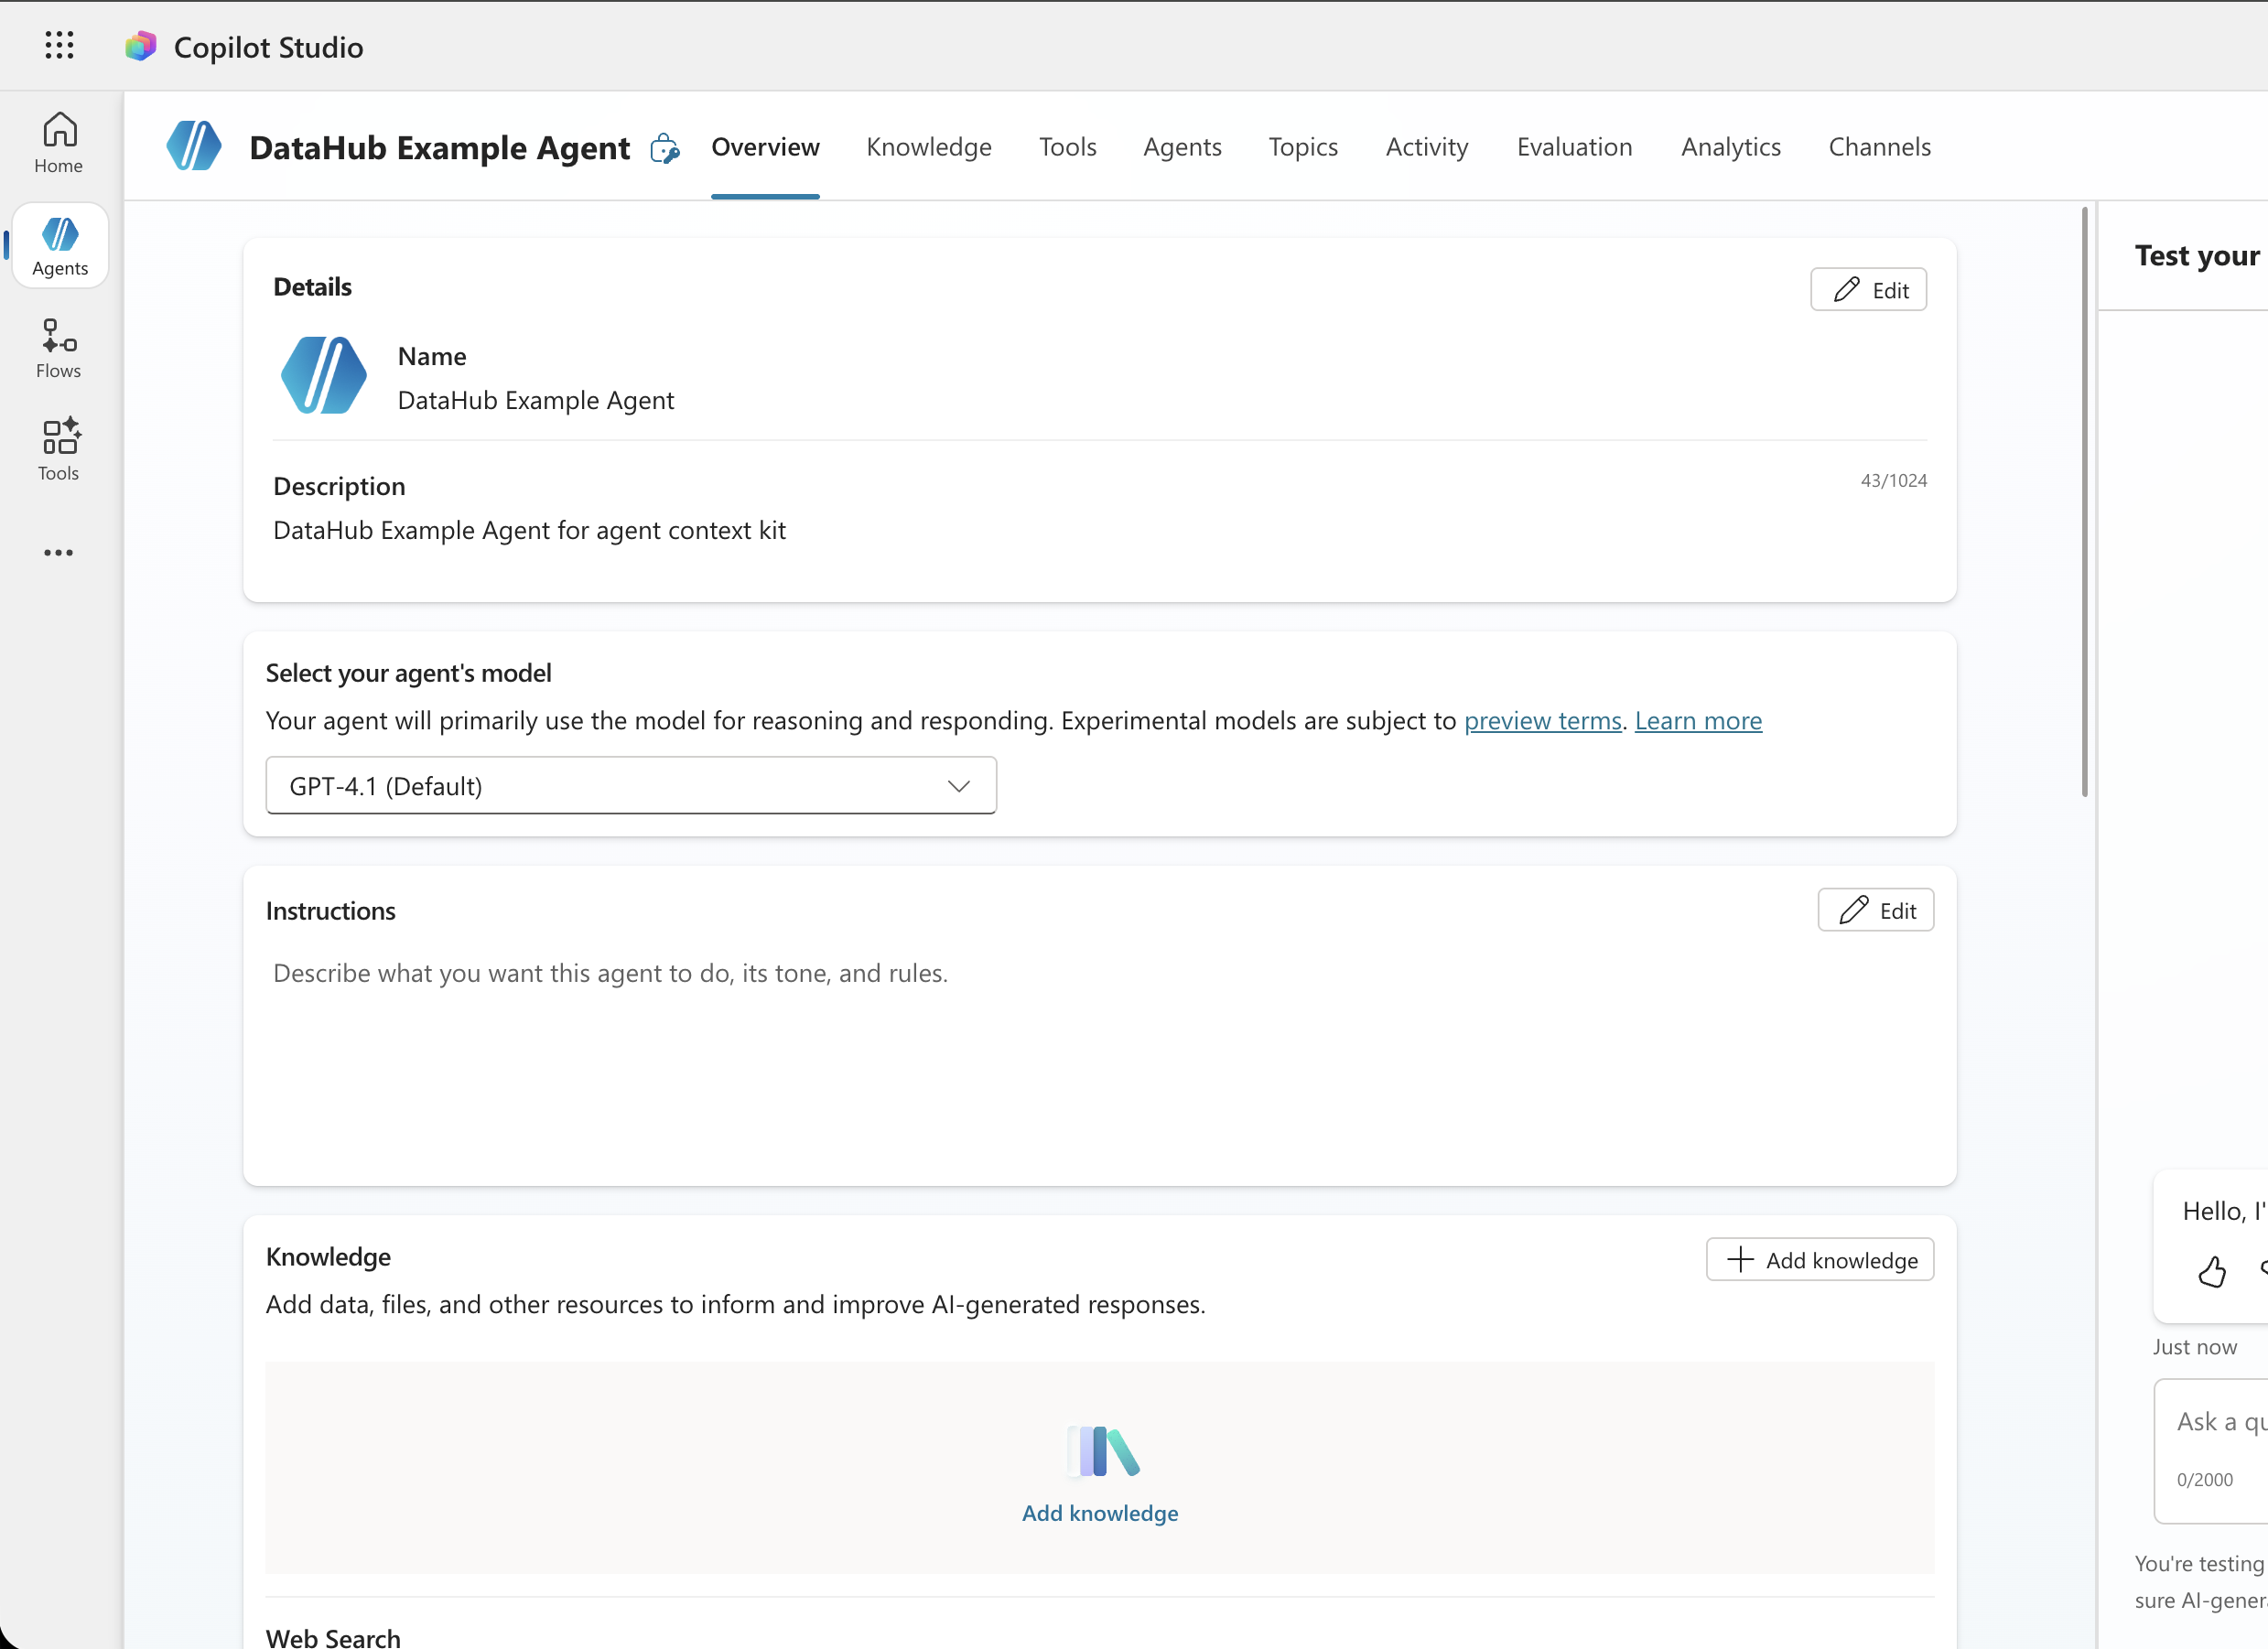Open the GPT-4.1 model dropdown
2268x1649 pixels.
(x=631, y=786)
